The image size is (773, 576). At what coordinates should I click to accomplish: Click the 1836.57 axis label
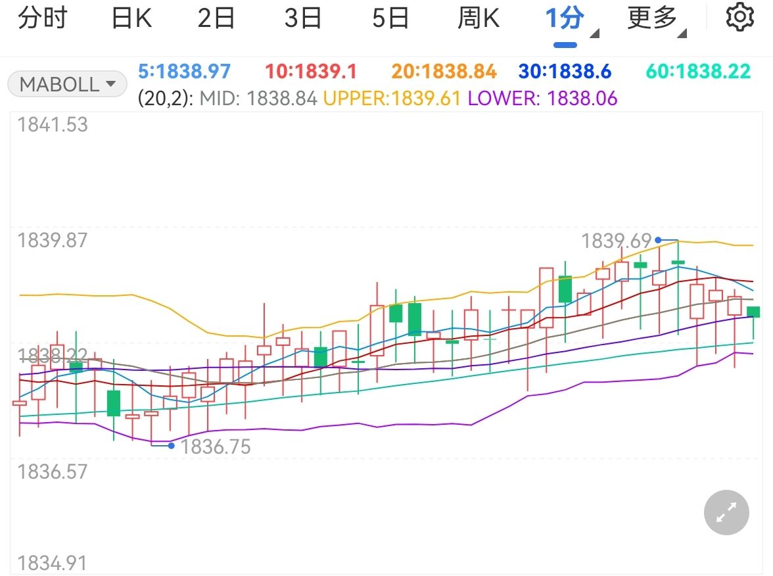coord(53,471)
